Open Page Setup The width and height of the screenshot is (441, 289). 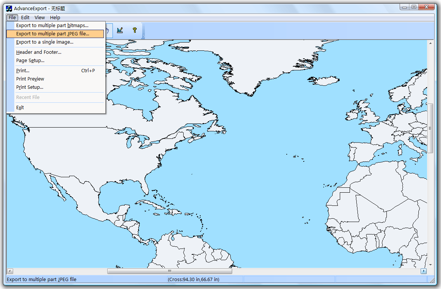tap(33, 60)
